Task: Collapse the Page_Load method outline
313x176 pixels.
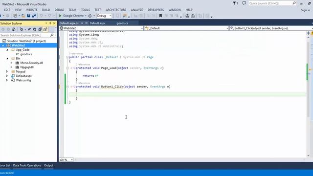Action: point(67,68)
